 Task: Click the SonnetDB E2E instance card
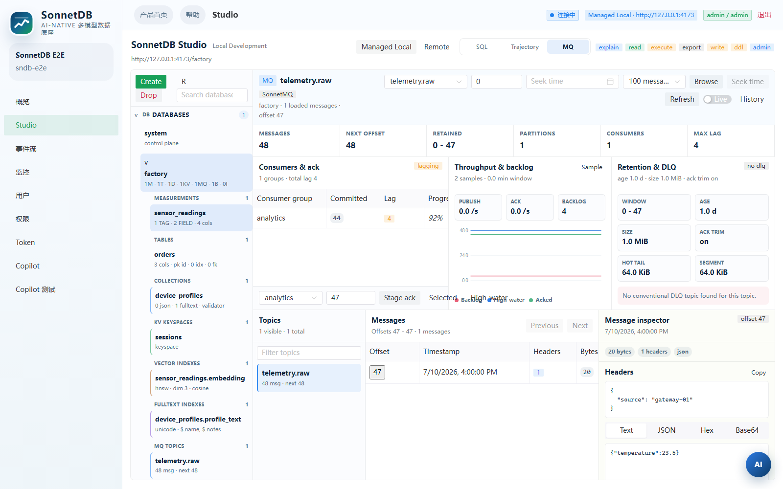coord(61,62)
